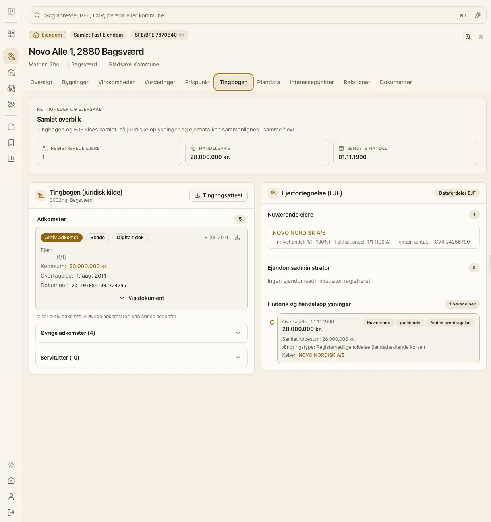Image resolution: width=491 pixels, height=522 pixels.
Task: Click the Nuværende tag in history
Action: (x=378, y=323)
